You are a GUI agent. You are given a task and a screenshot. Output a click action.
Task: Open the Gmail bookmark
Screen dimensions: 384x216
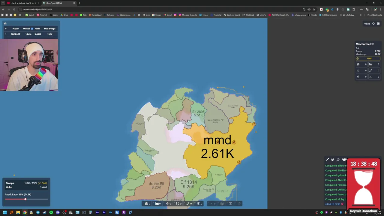167,15
